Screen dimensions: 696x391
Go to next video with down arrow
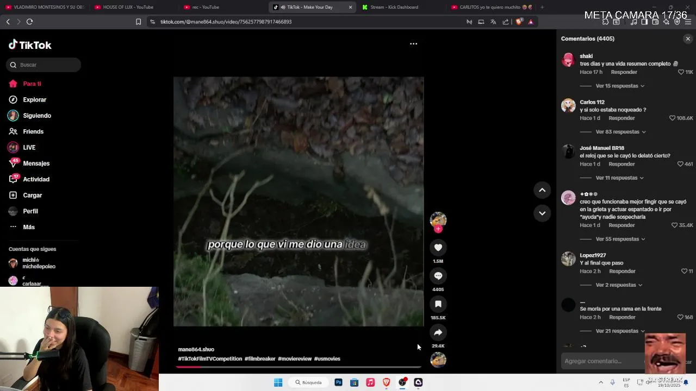(542, 213)
